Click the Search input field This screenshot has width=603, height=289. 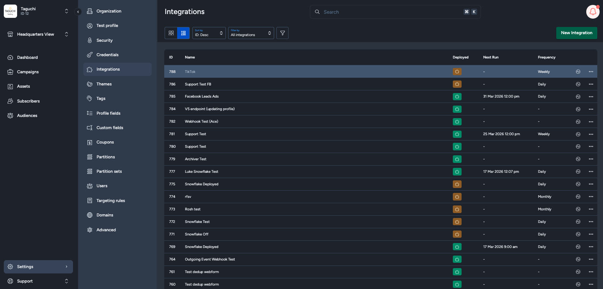(395, 12)
